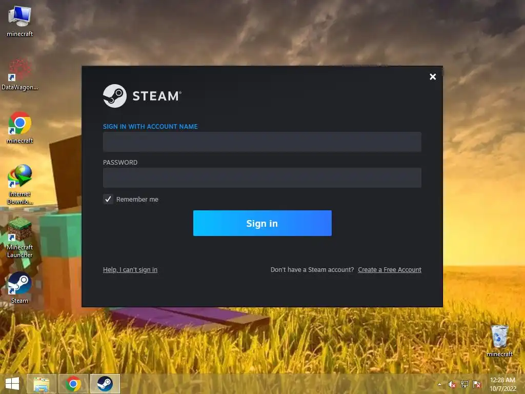Open the minecraft recycle bin icon
The height and width of the screenshot is (394, 525).
point(499,341)
